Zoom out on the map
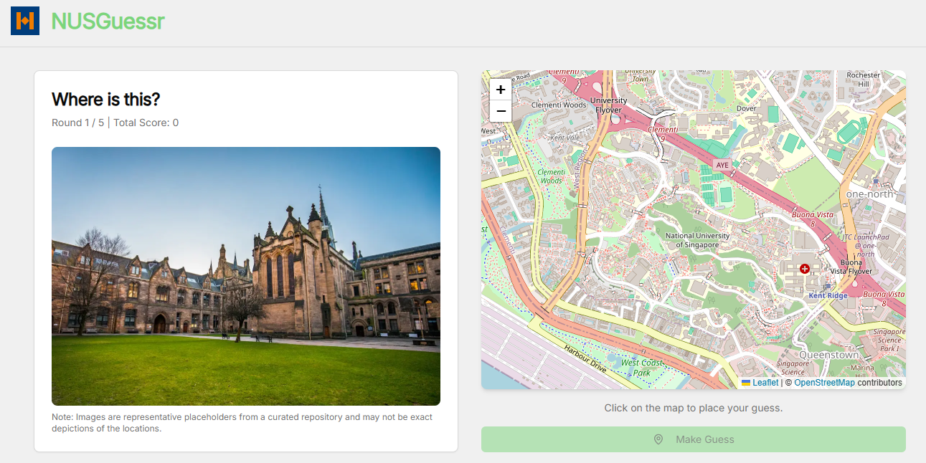The image size is (926, 463). (x=501, y=111)
